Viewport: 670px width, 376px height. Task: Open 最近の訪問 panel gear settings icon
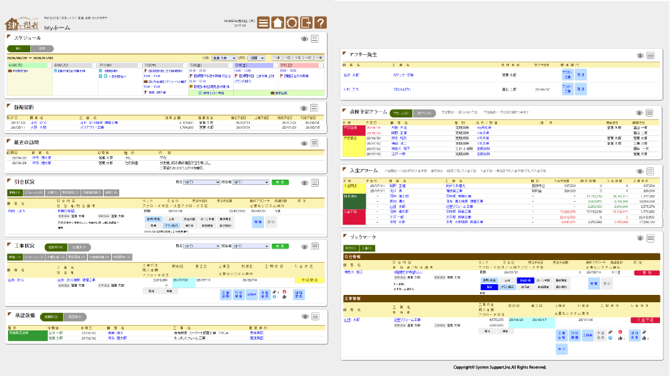pyautogui.click(x=304, y=143)
